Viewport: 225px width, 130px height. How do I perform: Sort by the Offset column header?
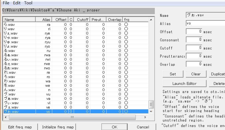[60, 20]
